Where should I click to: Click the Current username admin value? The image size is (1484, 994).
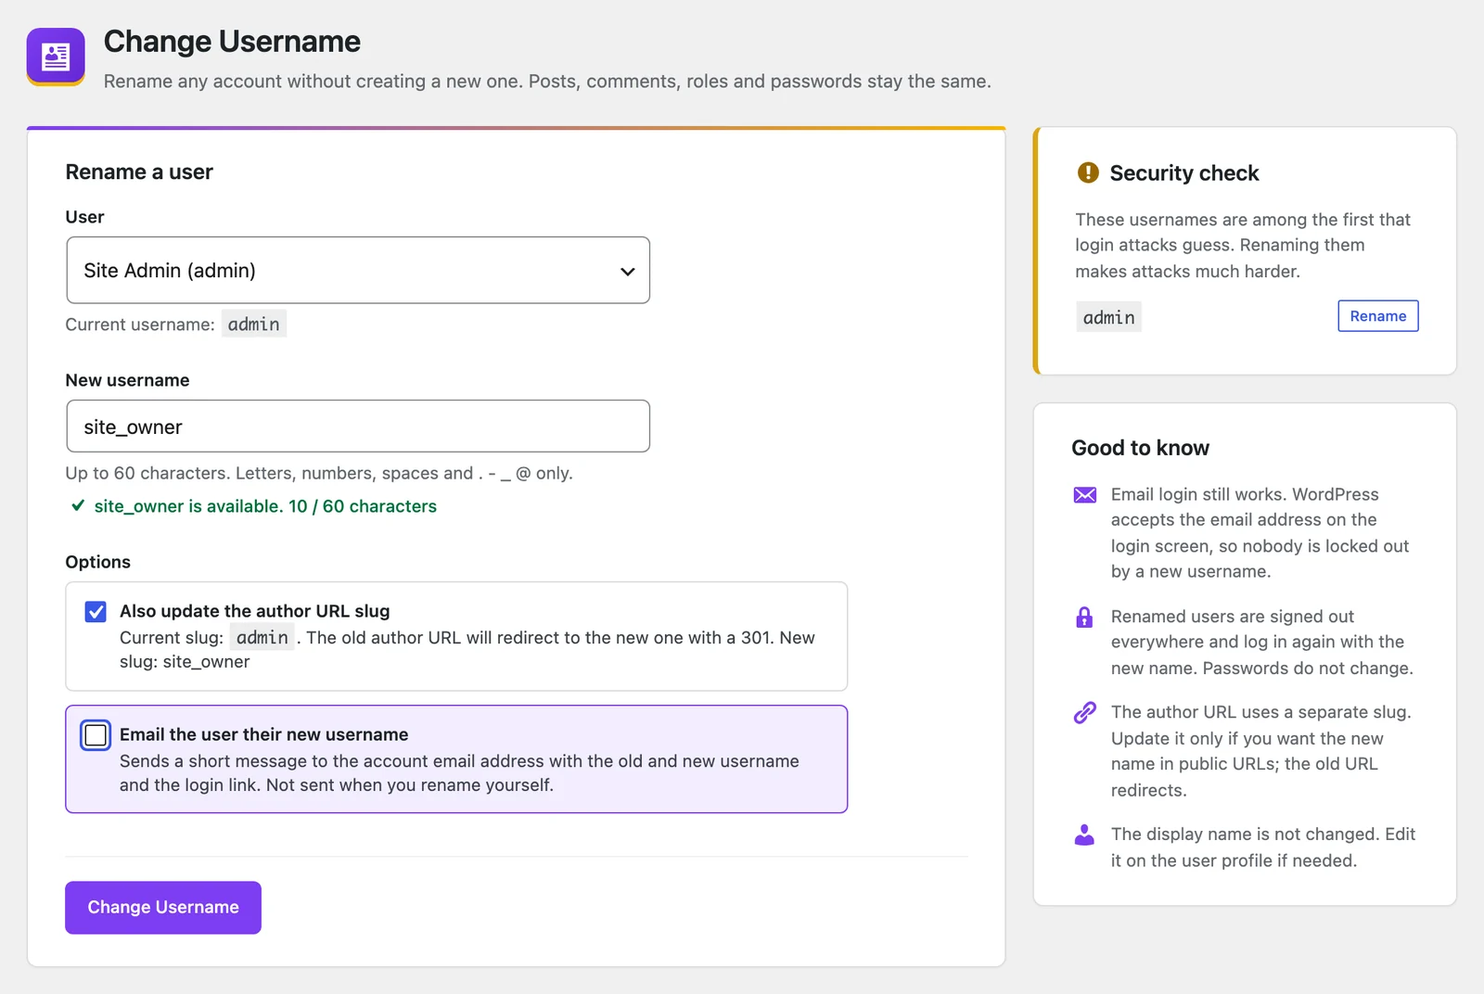point(253,324)
